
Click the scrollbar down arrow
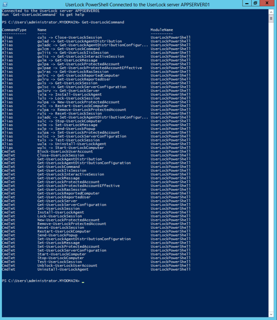click(x=271, y=314)
